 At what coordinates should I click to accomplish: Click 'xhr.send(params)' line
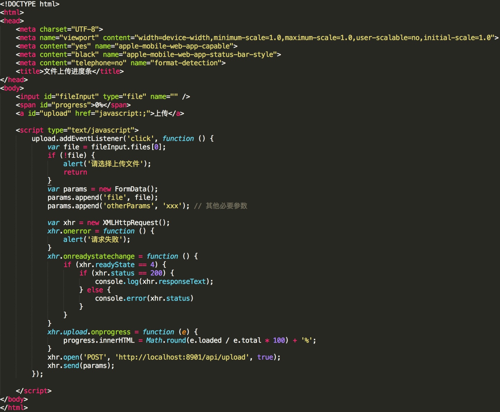click(x=81, y=365)
